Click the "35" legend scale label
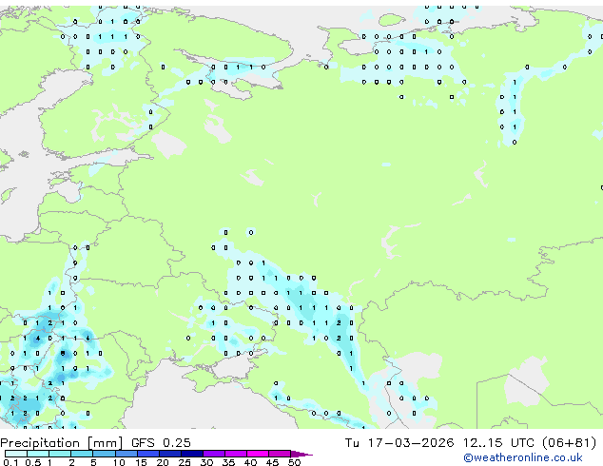603x466 pixels. tap(228, 462)
